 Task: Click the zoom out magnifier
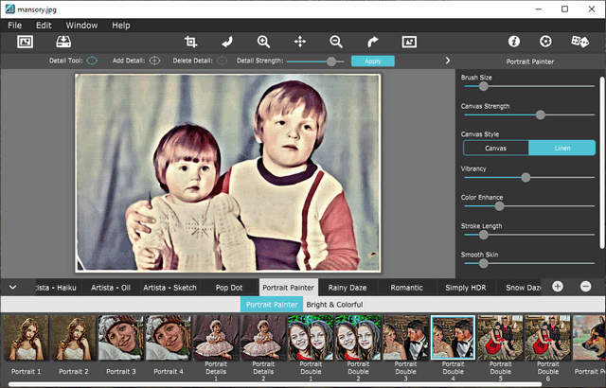(336, 42)
